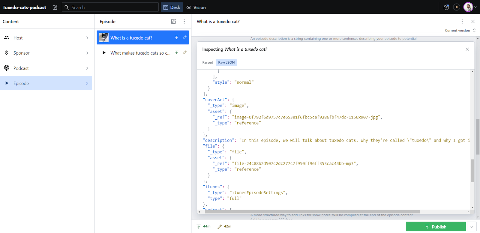The image size is (480, 233).
Task: Open the Current version dropdown
Action: point(460,30)
